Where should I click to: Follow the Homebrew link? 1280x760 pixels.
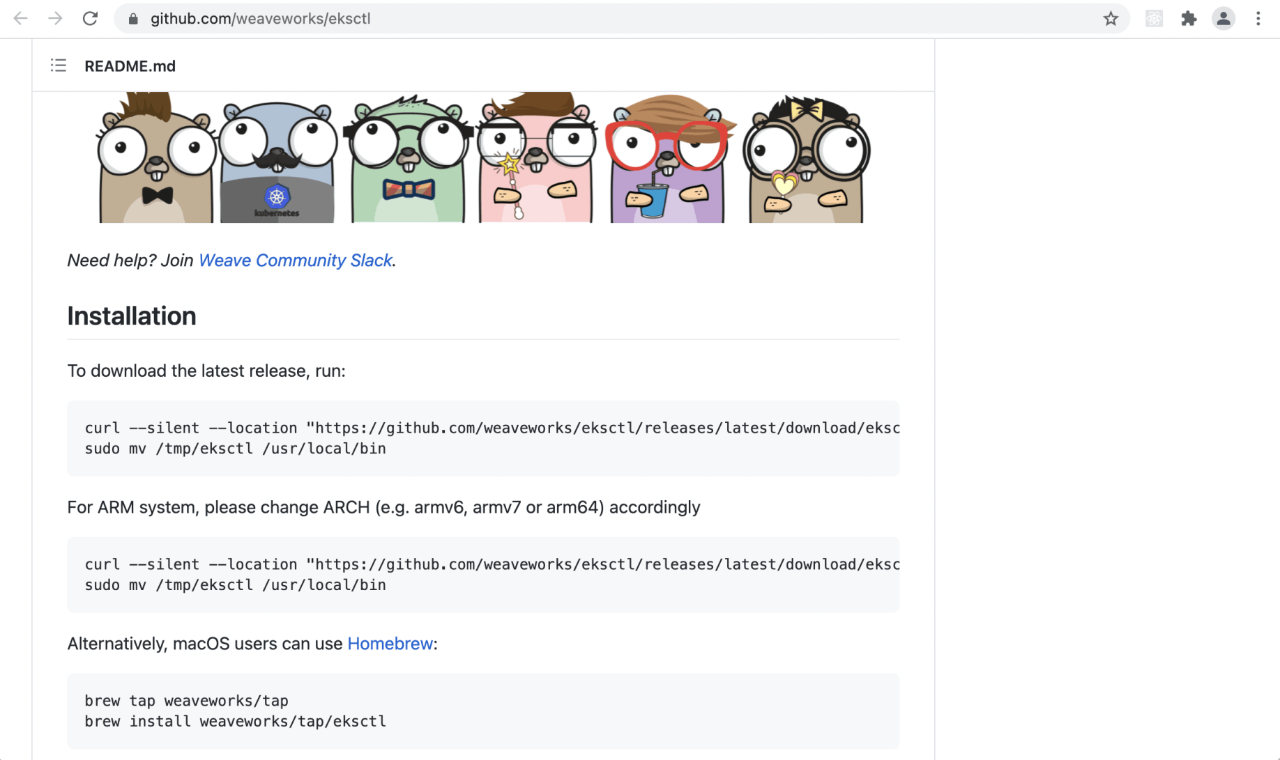tap(390, 644)
